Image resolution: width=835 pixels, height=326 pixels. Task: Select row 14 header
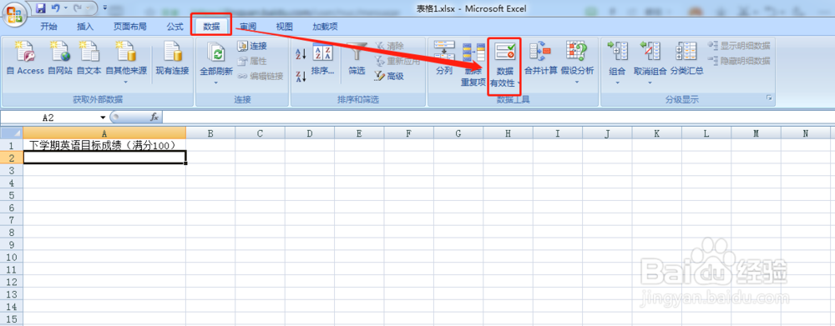12,306
